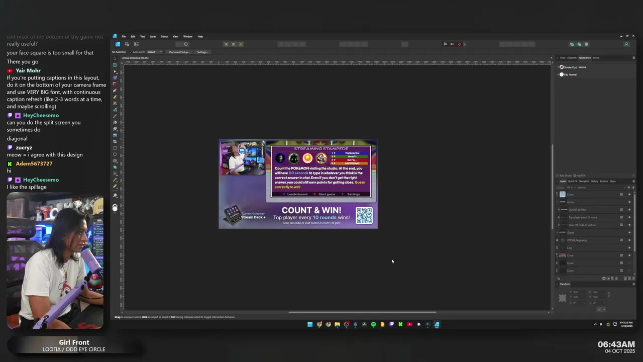Open File Explorer from the taskbar
This screenshot has width=643, height=362.
pyautogui.click(x=337, y=324)
